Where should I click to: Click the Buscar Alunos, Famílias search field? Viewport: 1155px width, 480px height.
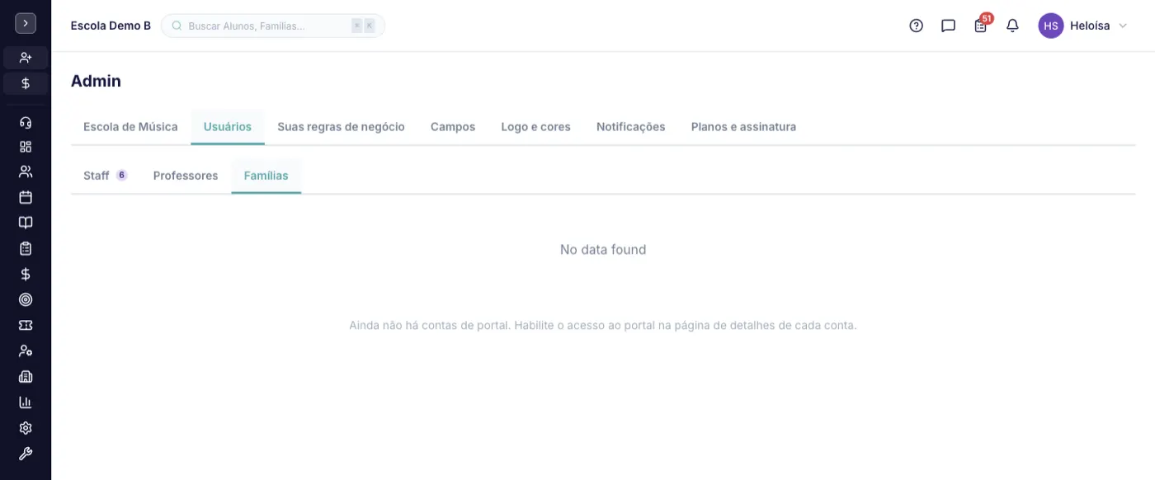pyautogui.click(x=273, y=26)
